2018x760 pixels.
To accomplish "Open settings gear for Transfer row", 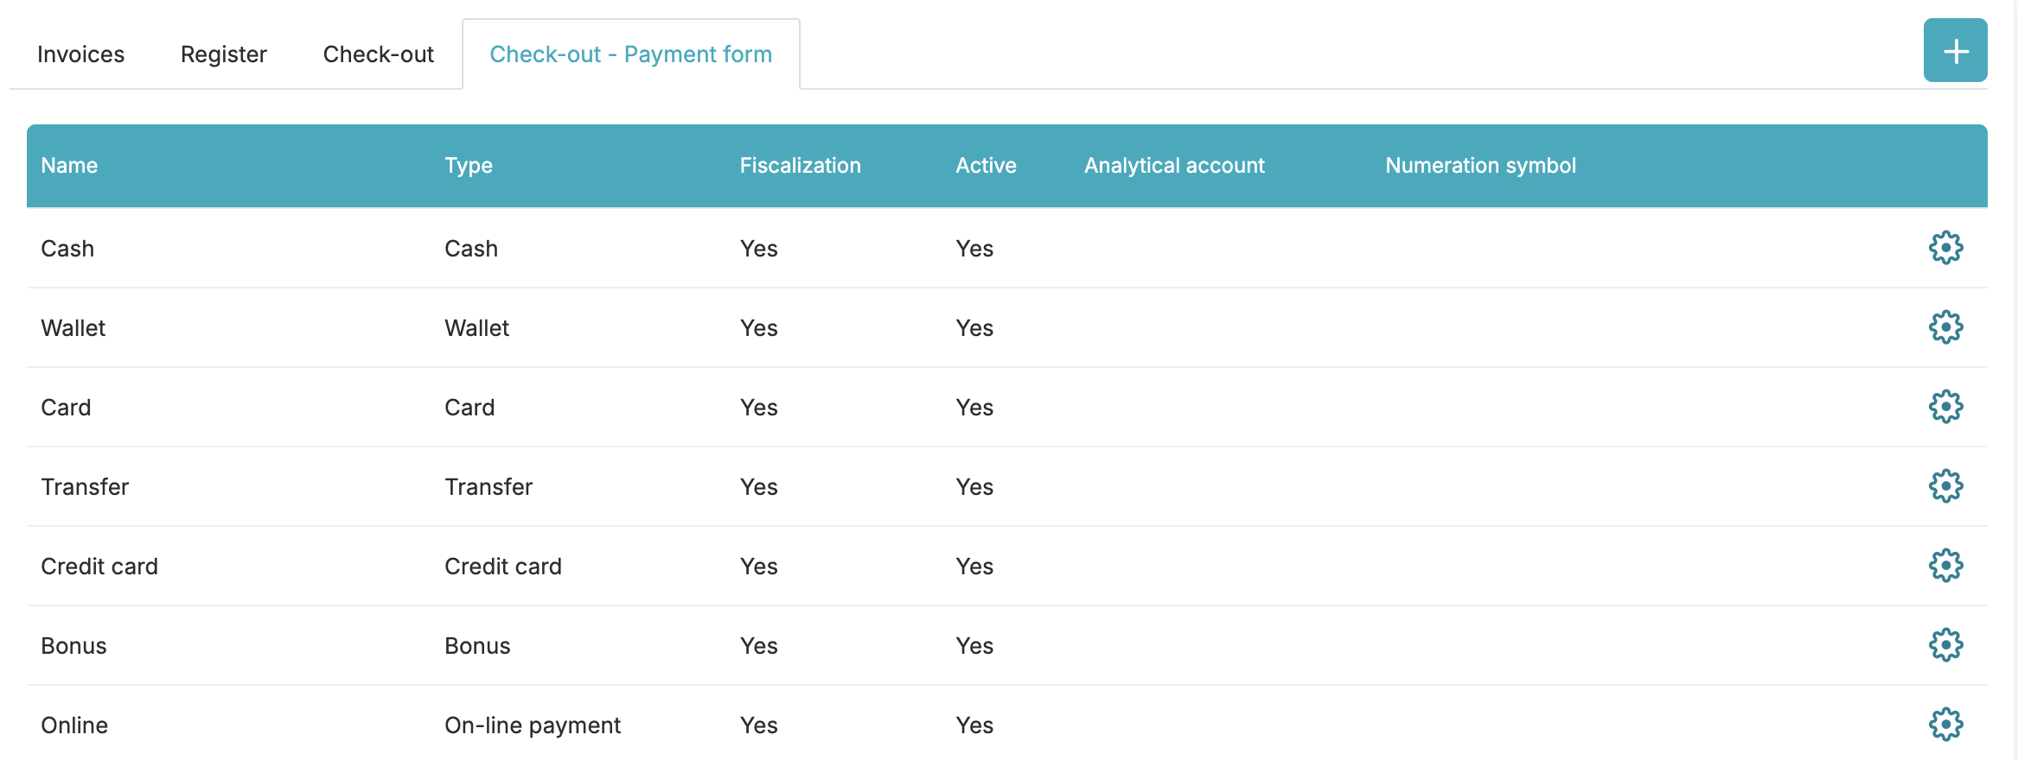I will [1945, 486].
